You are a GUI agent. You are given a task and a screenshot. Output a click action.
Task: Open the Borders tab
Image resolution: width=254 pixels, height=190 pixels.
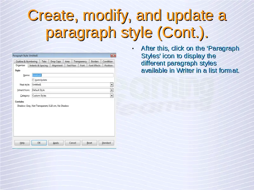pyautogui.click(x=95, y=61)
